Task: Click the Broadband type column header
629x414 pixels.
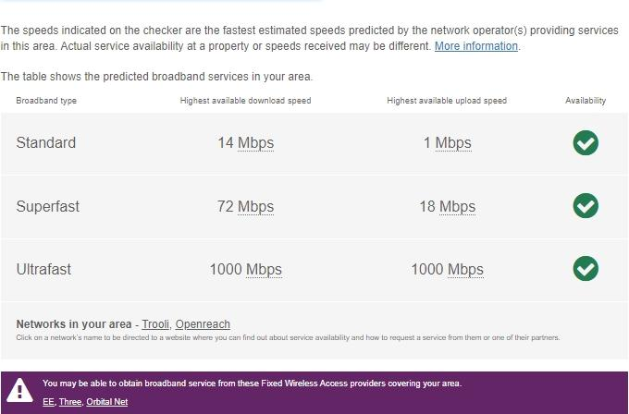Action: click(x=46, y=101)
